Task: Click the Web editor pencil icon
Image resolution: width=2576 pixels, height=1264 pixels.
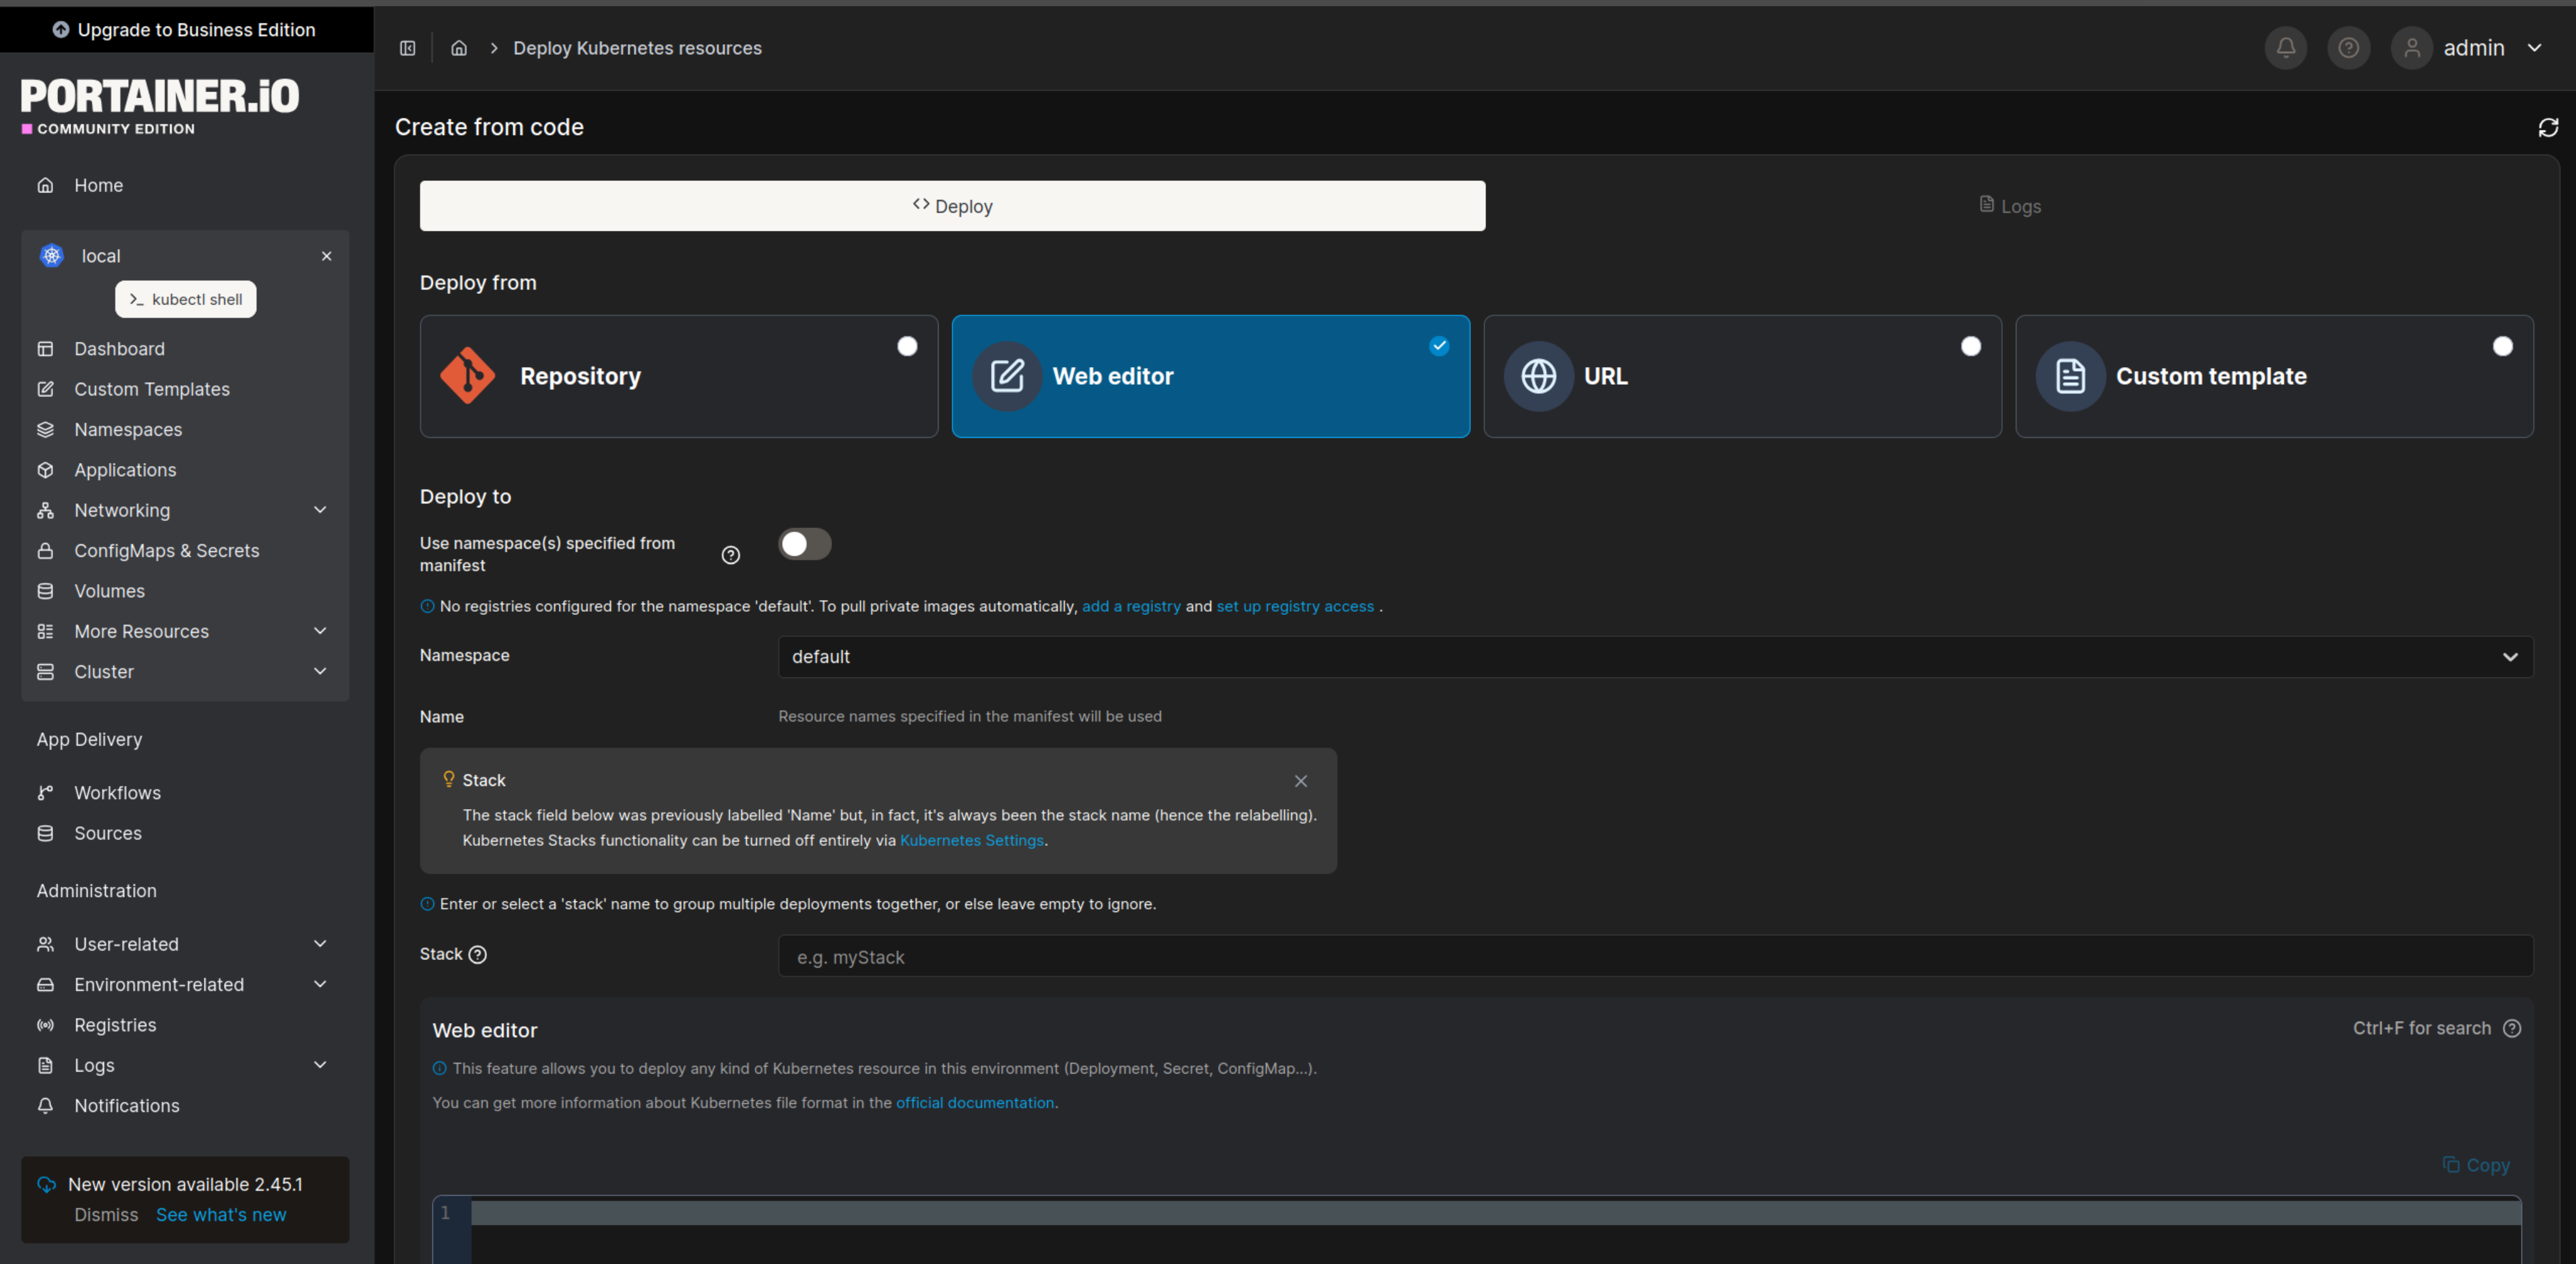Action: click(x=1007, y=376)
